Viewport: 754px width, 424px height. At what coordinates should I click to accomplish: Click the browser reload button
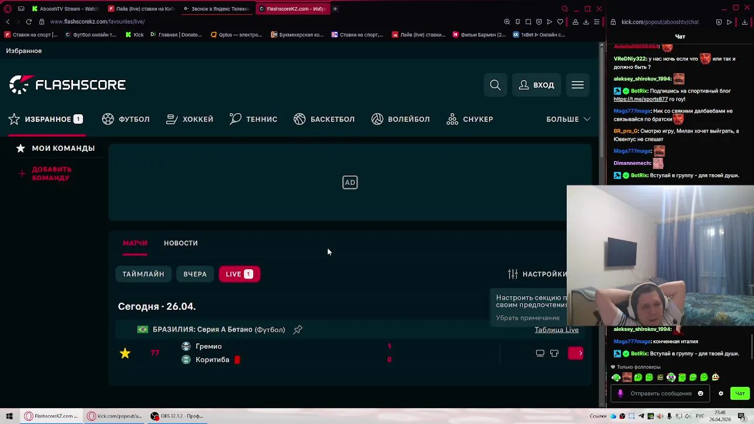(x=28, y=22)
